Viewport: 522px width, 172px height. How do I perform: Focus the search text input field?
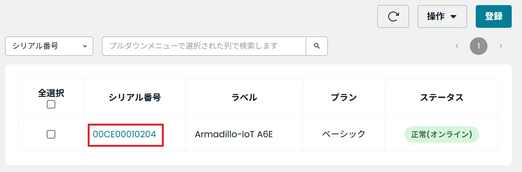tap(204, 46)
